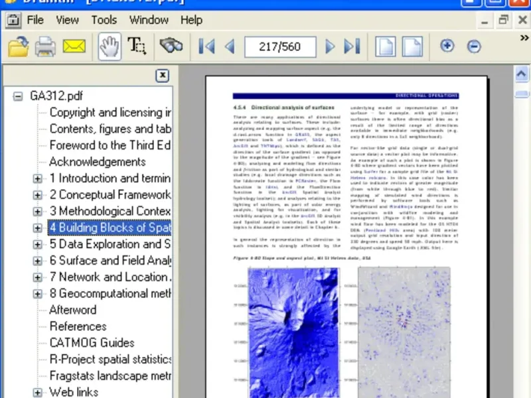531x398 pixels.
Task: Expand the 1 Introduction bookmark node
Action: (38, 178)
